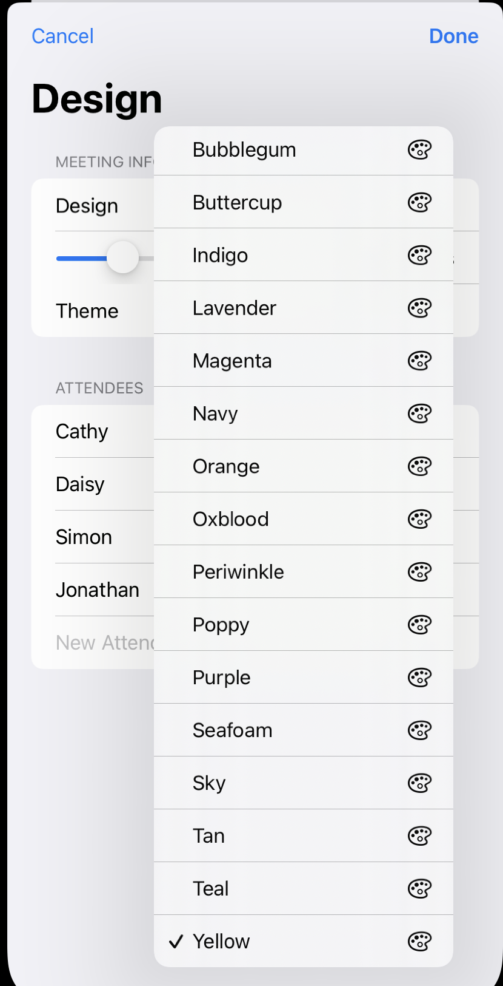
Task: Click the palette icon in Poppy row
Action: (419, 625)
